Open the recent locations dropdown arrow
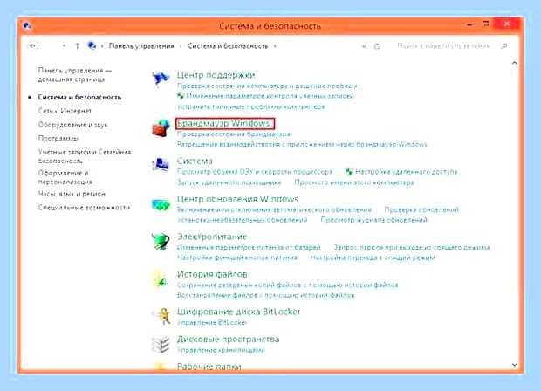Image resolution: width=541 pixels, height=391 pixels. (x=64, y=46)
